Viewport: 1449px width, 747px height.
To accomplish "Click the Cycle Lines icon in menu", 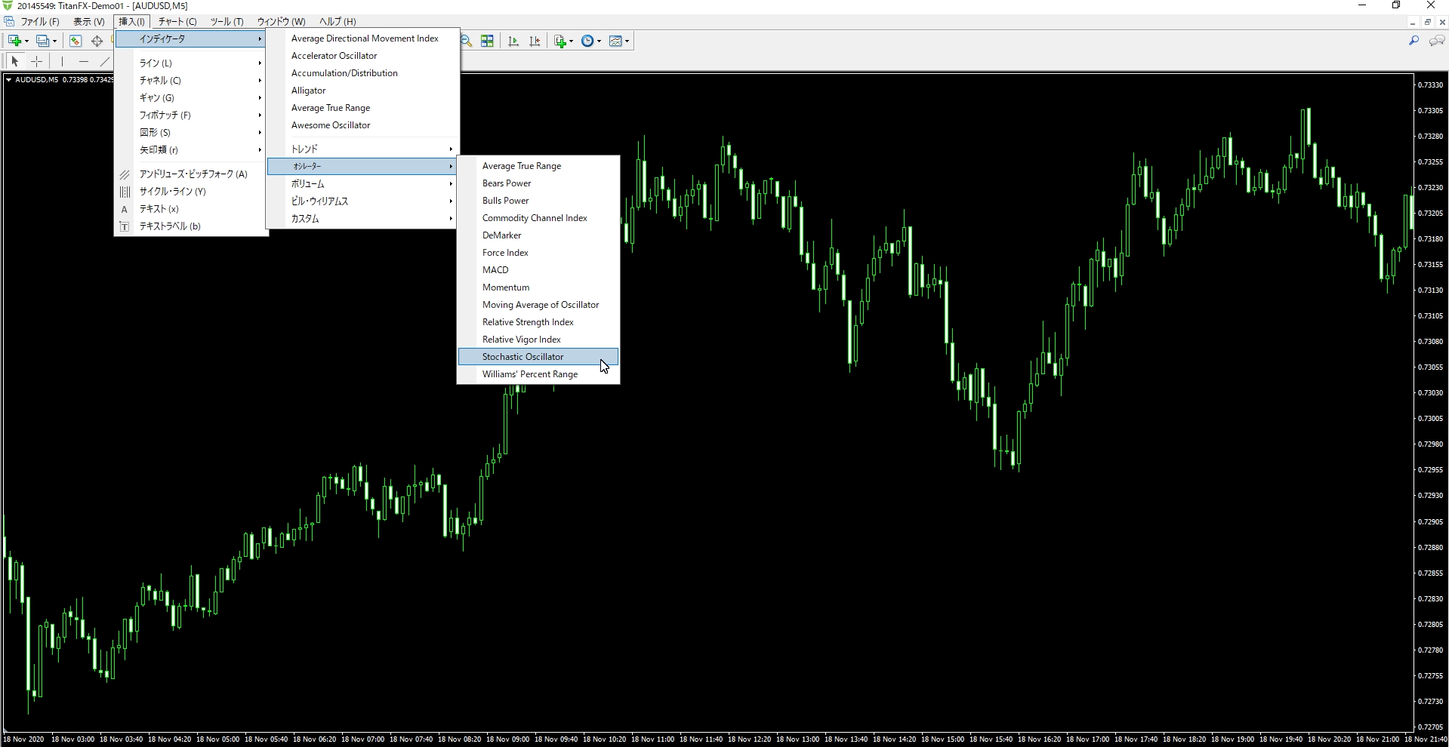I will 125,192.
